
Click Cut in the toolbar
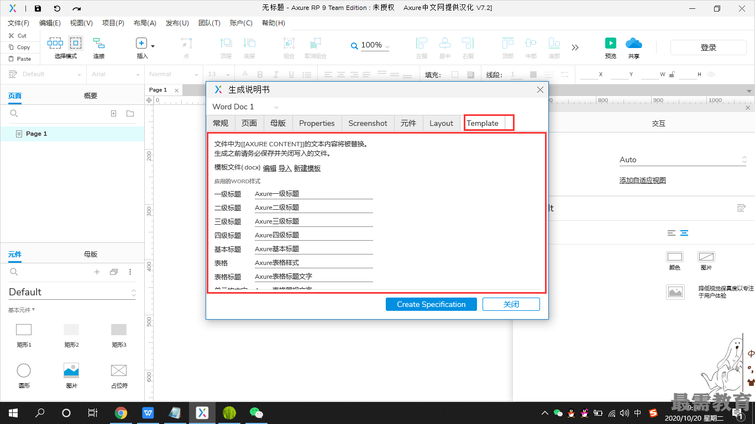pos(17,35)
